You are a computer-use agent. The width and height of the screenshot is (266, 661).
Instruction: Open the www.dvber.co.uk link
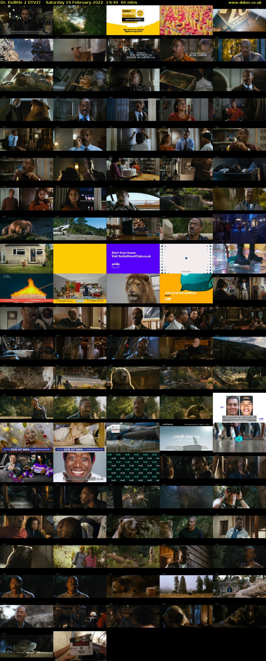[245, 2]
